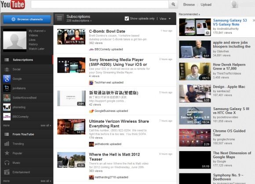Click the Trending chart icon
Image resolution: width=255 pixels, height=184 pixels.
[7, 144]
